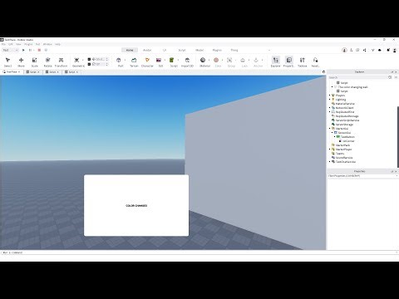Switch to the Avatar ribbon tab
The width and height of the screenshot is (399, 299).
[147, 50]
